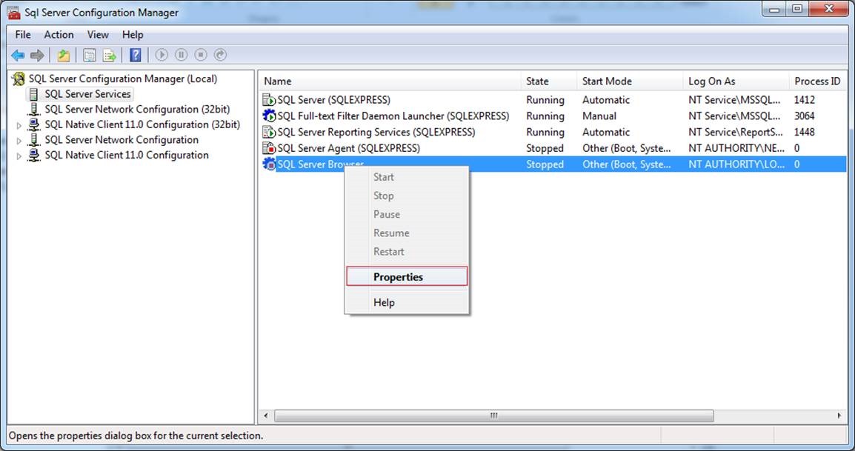Click the Manual start mode cell
The image size is (855, 451).
point(599,116)
